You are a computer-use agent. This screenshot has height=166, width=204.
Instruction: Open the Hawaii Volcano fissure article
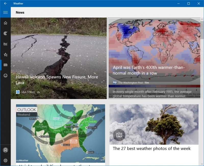coord(59,58)
